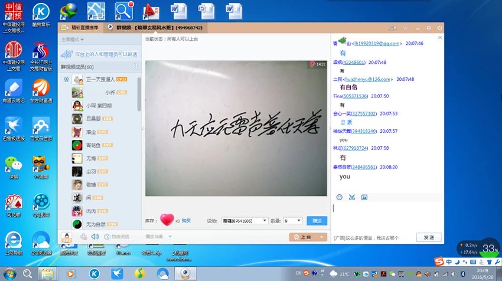Select member 无为自然 in list
This screenshot has height=281, width=502.
tap(100, 224)
